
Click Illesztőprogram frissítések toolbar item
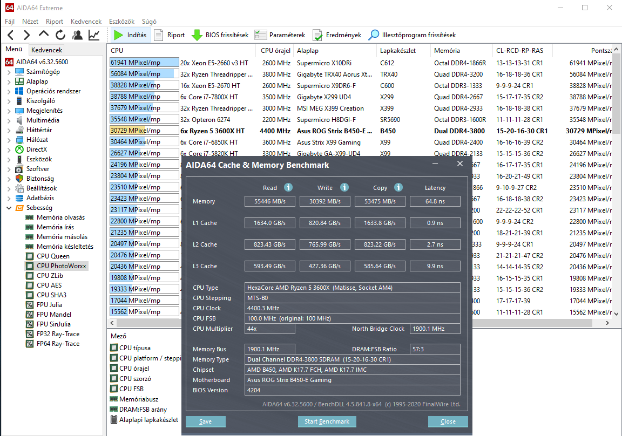pos(412,35)
